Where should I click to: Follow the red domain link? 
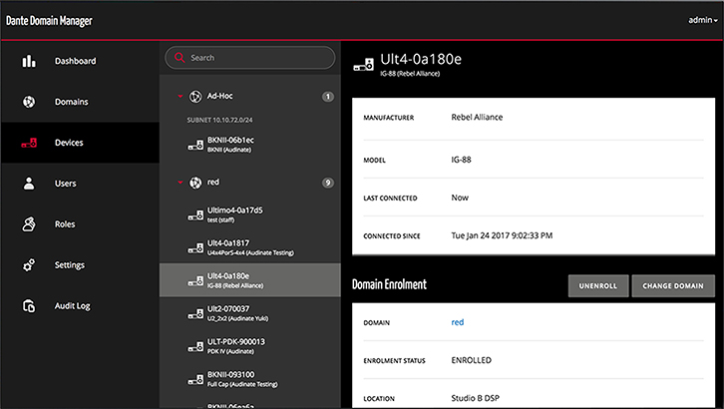(457, 322)
